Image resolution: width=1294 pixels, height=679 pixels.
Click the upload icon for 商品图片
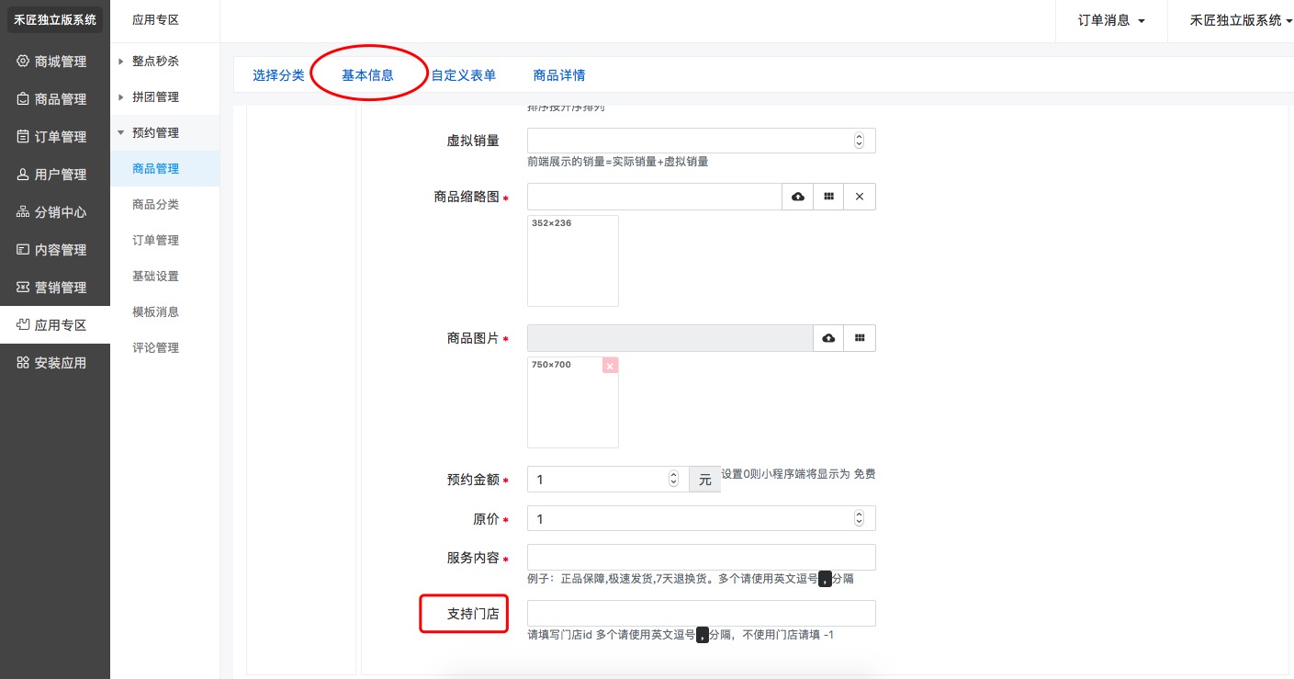point(828,338)
